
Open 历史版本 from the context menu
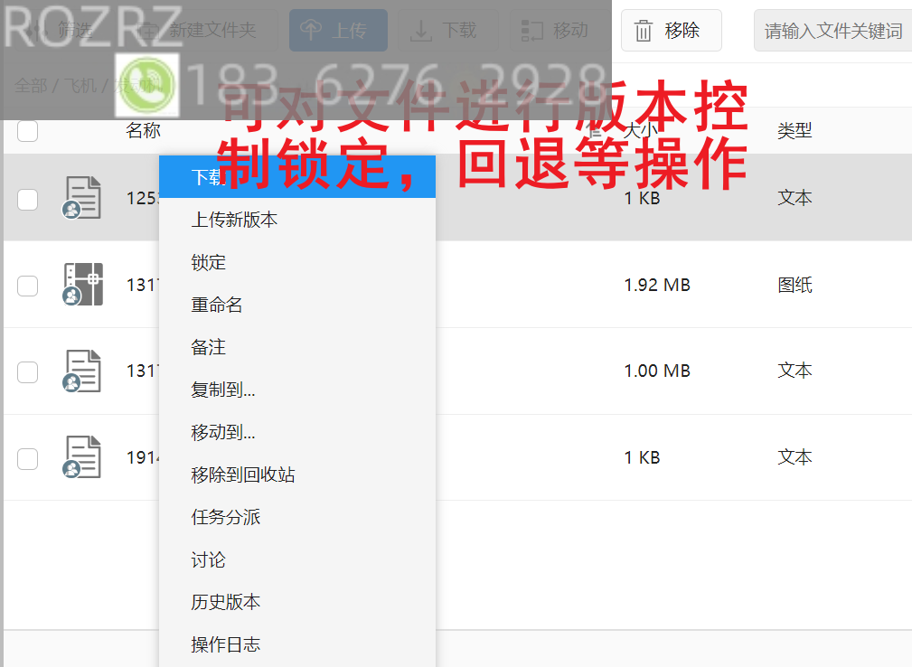(225, 602)
